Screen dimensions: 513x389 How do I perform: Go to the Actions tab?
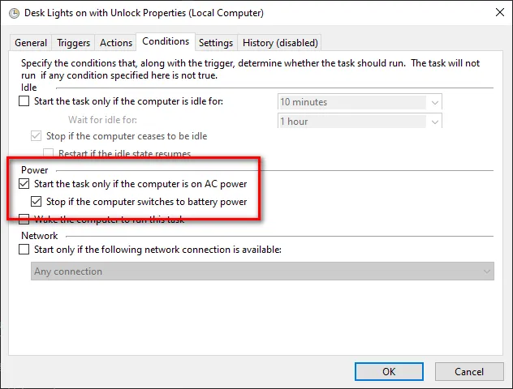(116, 43)
